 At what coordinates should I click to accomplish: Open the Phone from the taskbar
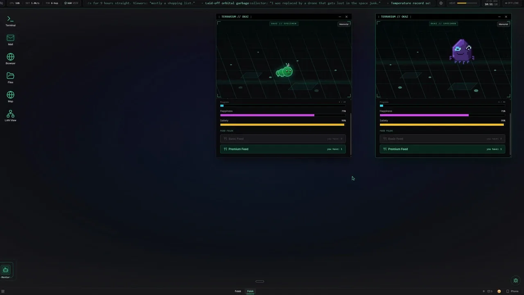pos(513,291)
